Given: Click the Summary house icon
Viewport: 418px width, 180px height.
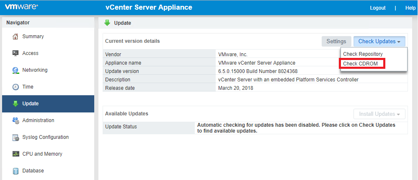Looking at the screenshot, I should 15,37.
